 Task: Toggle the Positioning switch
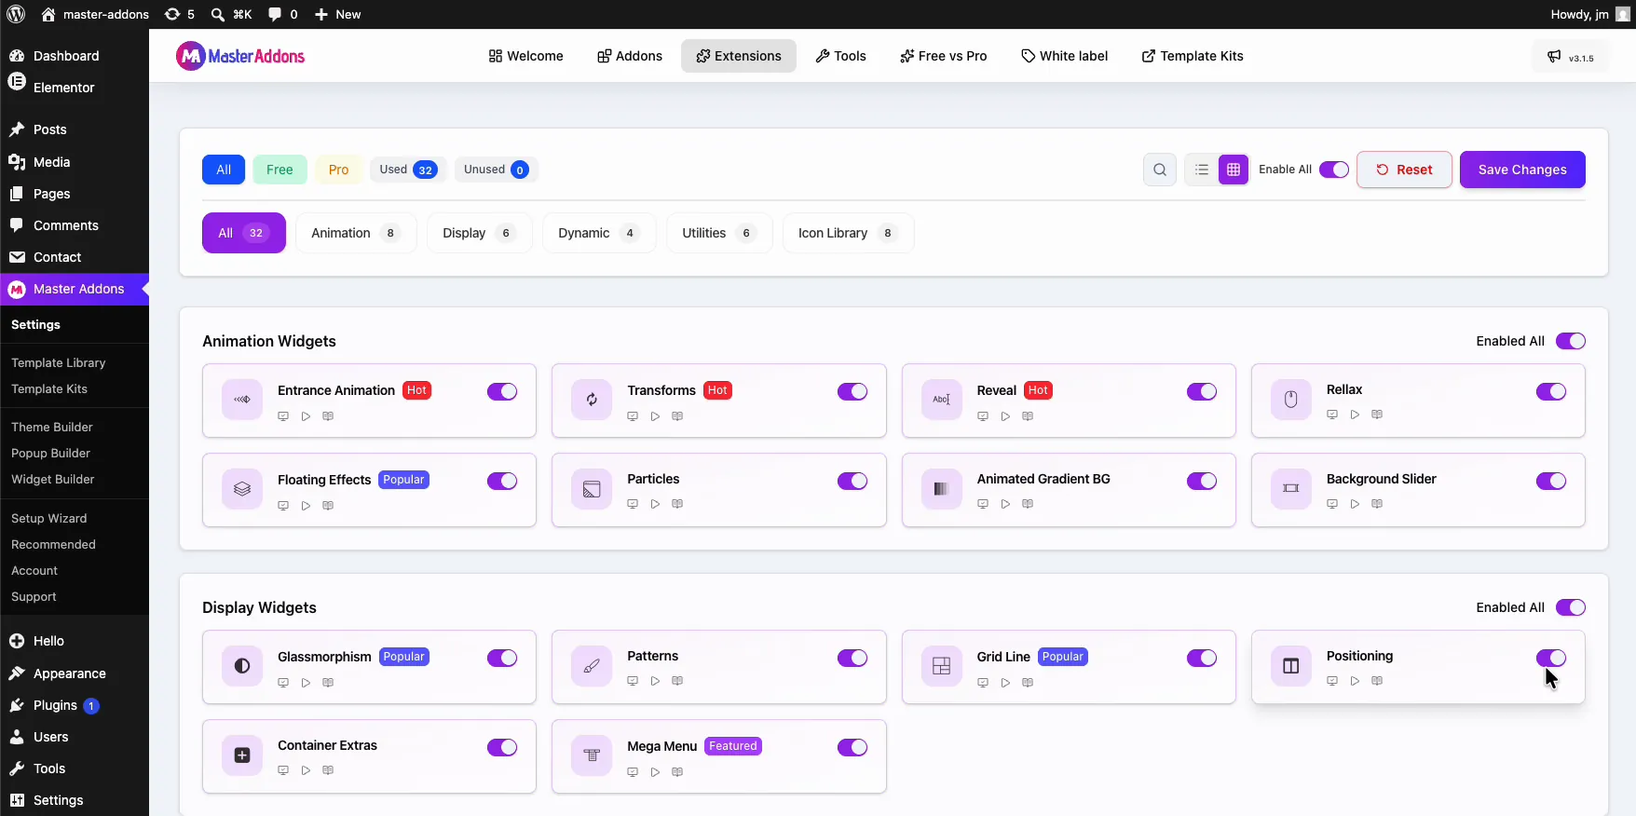tap(1551, 658)
